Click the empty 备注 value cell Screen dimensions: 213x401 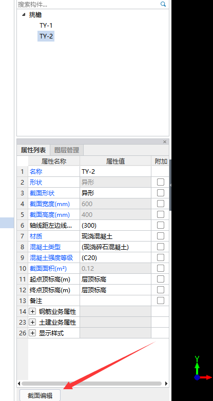[x=115, y=300]
